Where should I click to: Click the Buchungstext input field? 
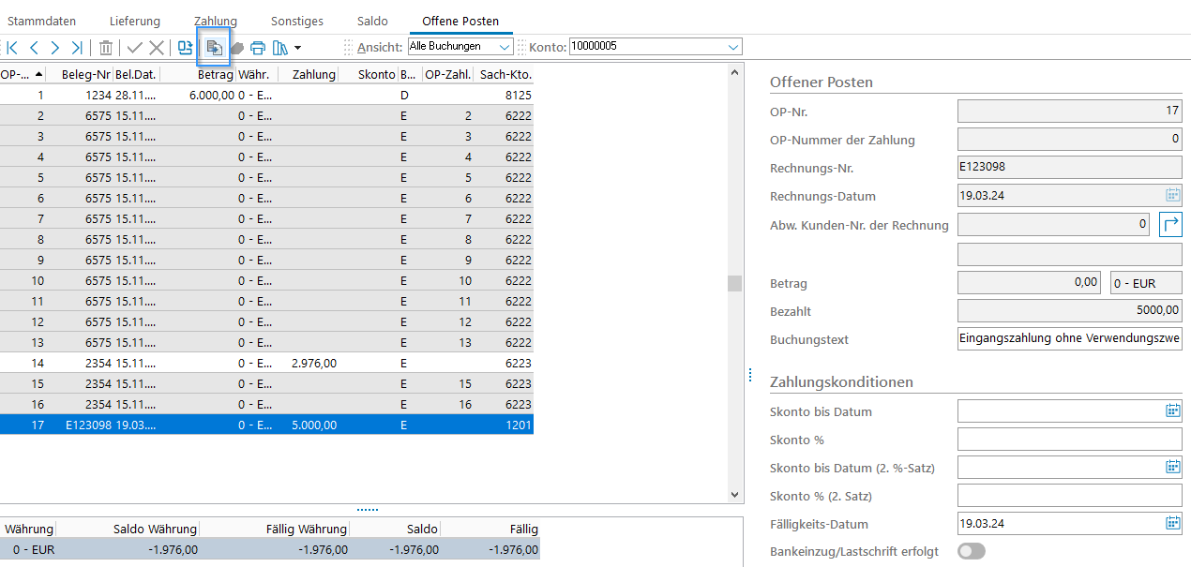(x=1069, y=339)
